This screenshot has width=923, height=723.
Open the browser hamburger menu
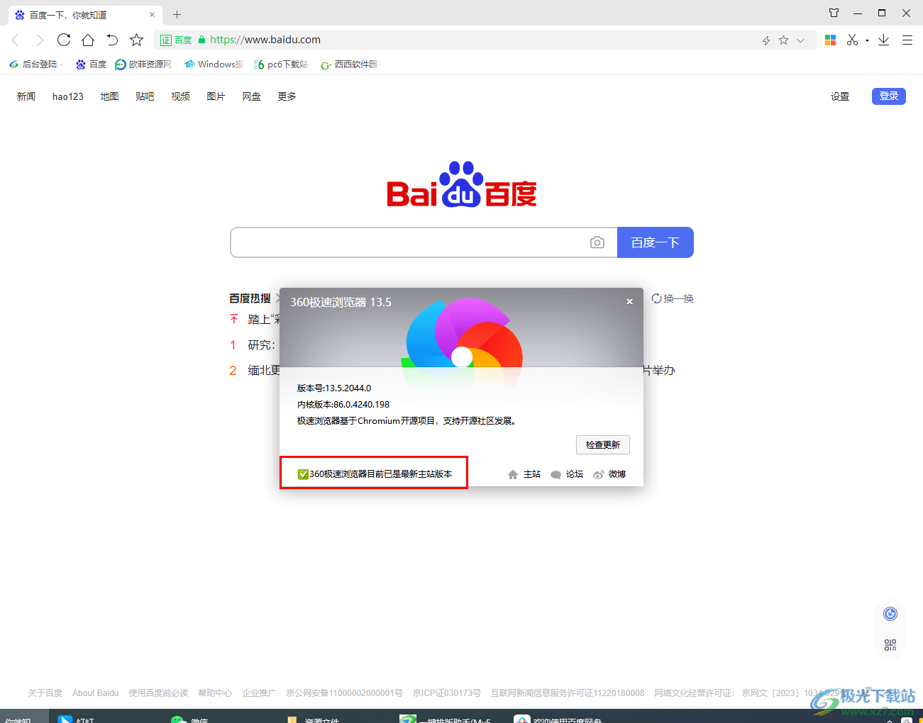point(907,40)
